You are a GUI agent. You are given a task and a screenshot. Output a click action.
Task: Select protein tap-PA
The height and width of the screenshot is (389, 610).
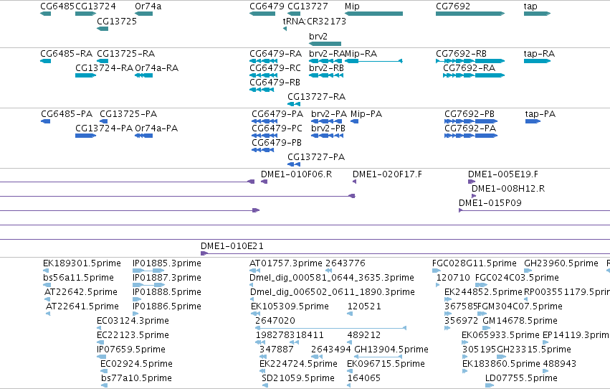click(533, 121)
